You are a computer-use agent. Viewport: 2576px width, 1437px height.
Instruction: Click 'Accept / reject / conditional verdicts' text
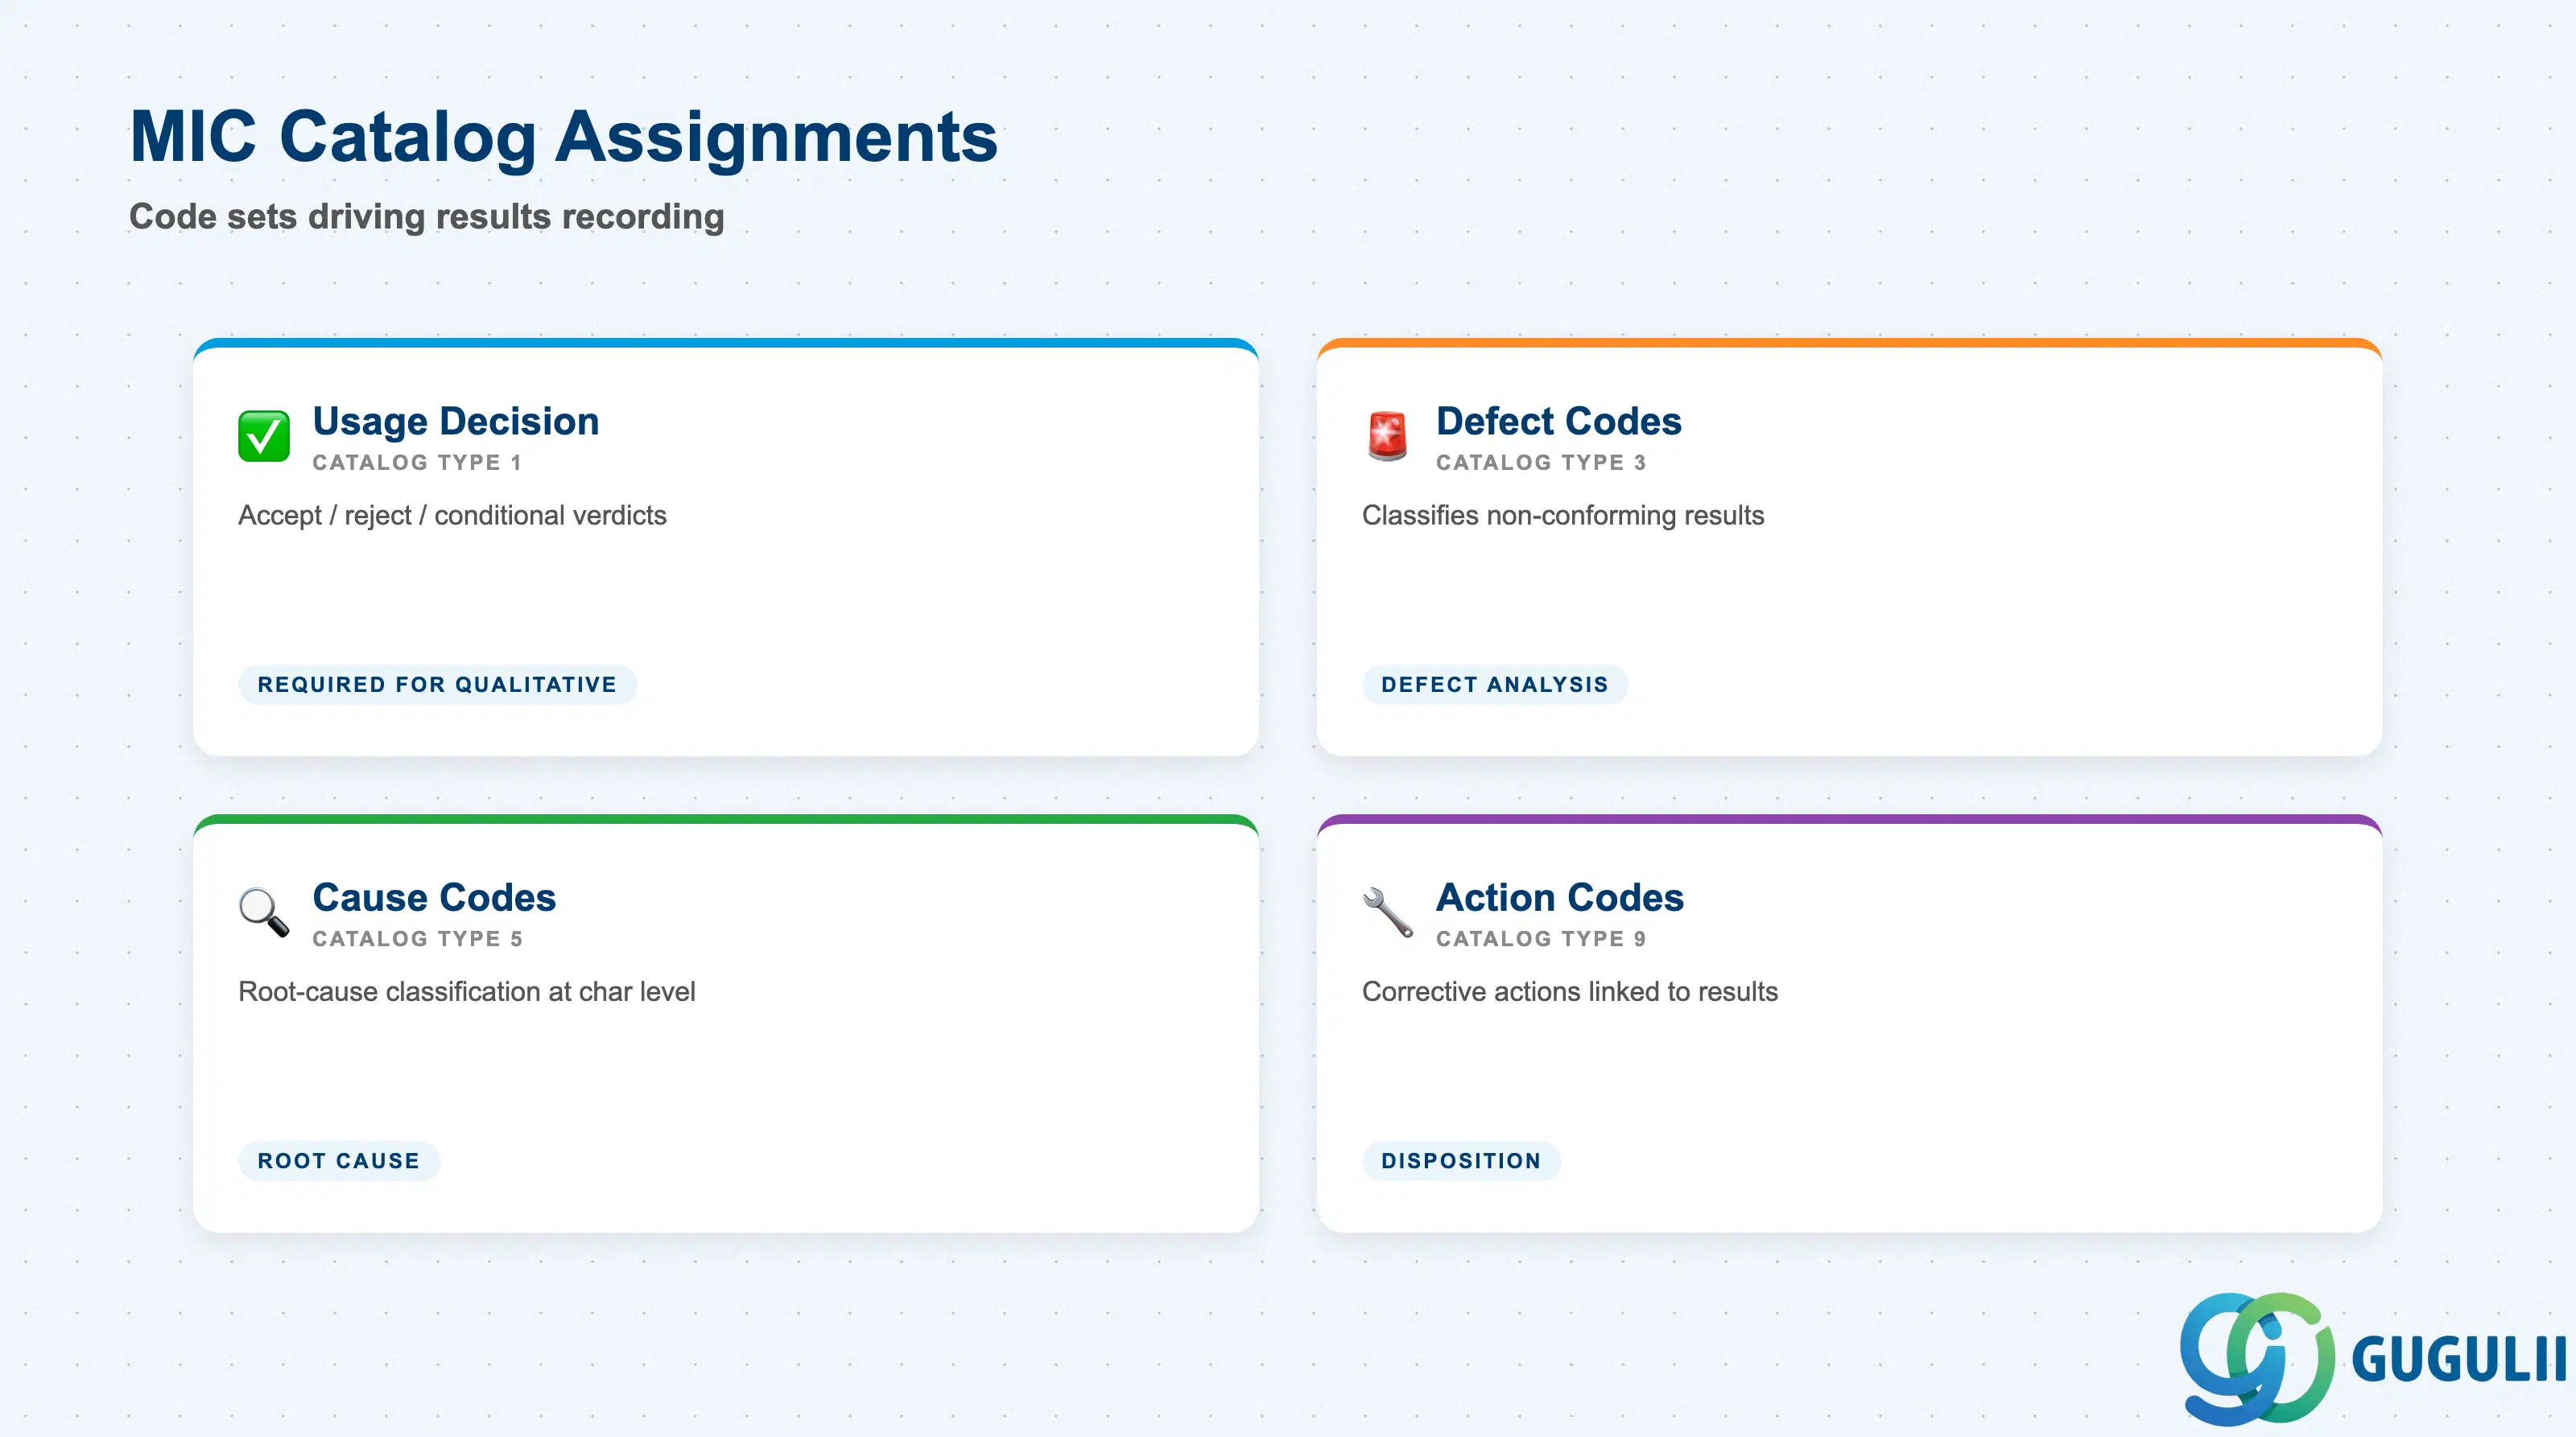(452, 516)
